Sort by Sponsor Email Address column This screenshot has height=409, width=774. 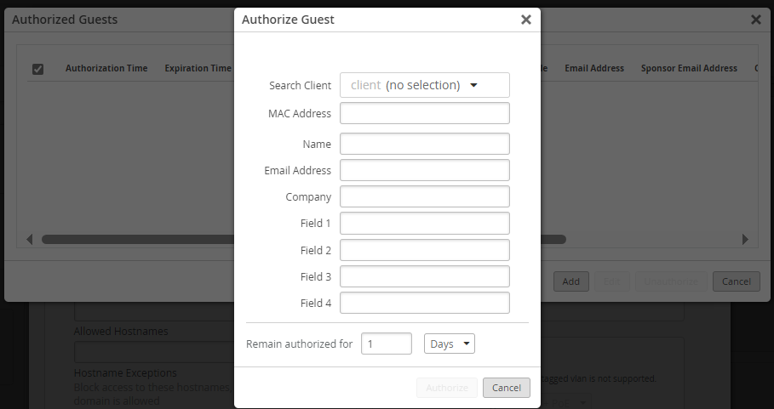coord(689,68)
